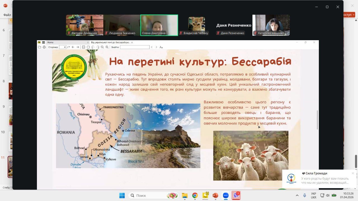Select Катерина Іващенко's video tile
Viewport: 358px width, 201px height.
pyautogui.click(x=271, y=25)
